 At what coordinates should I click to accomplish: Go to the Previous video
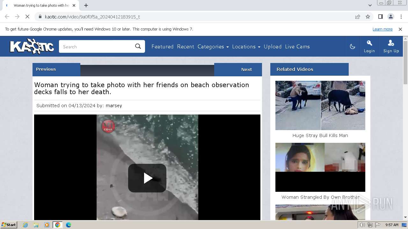tap(56, 69)
